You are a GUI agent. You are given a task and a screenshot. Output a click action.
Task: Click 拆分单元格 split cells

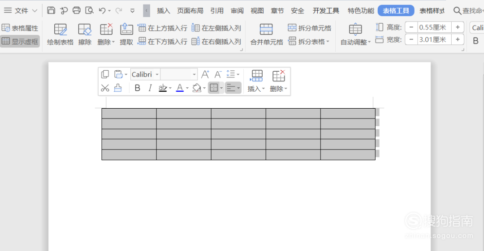(x=309, y=28)
